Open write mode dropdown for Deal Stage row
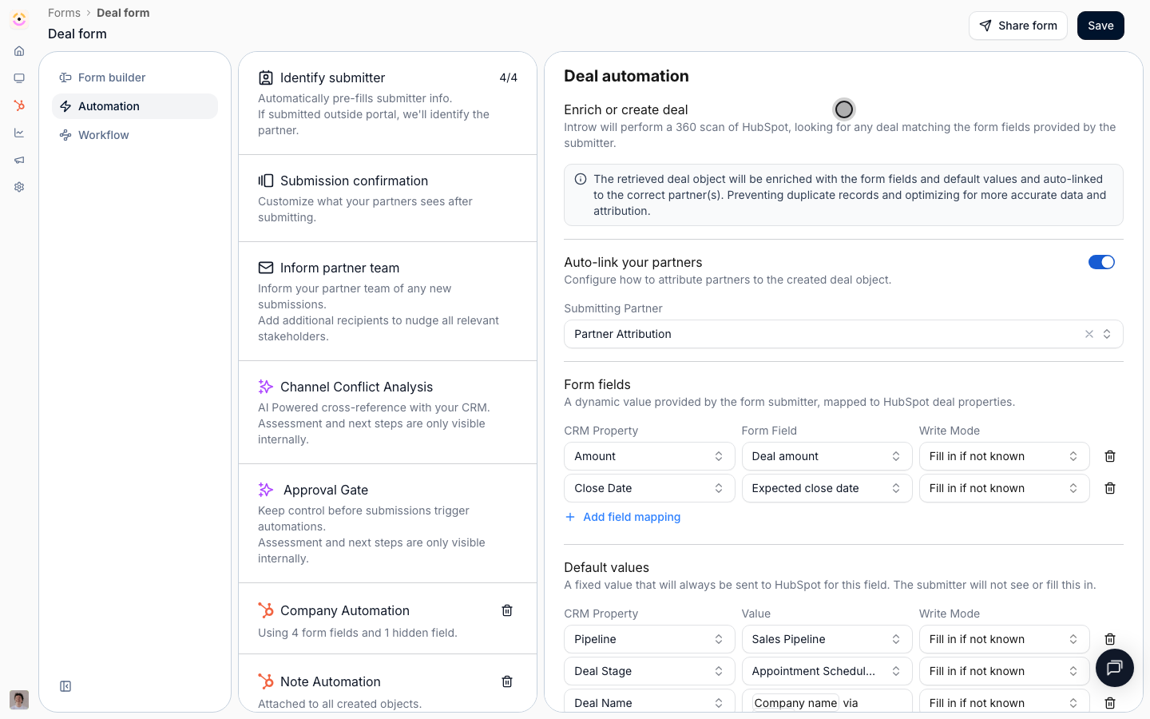1150x719 pixels. point(1004,671)
